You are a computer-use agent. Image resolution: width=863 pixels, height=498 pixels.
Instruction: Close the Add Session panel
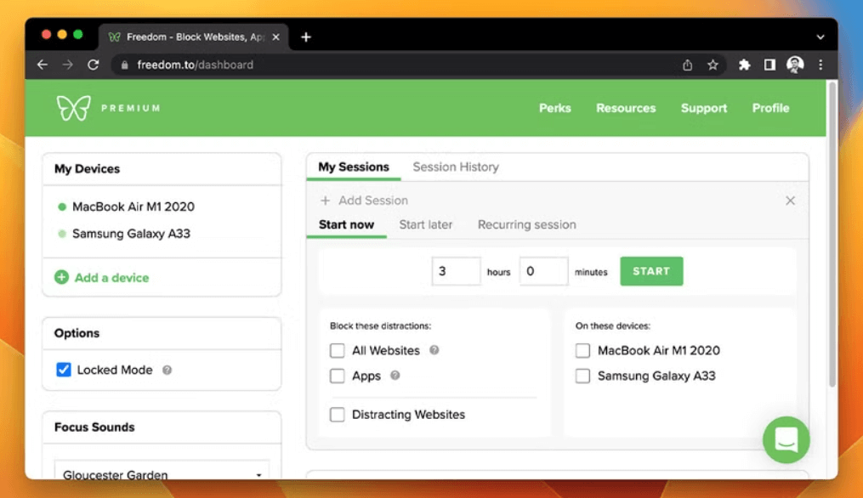coord(791,201)
